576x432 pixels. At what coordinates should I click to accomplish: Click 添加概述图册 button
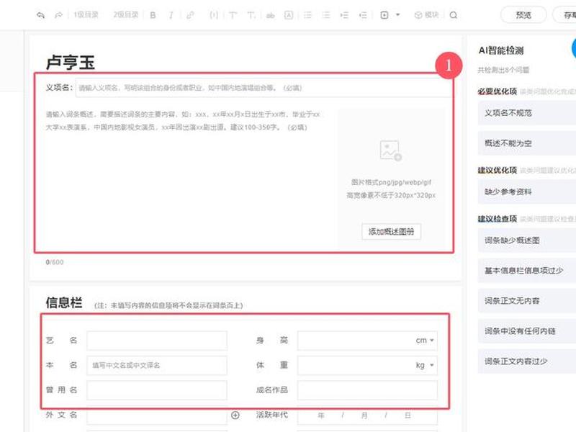point(391,231)
